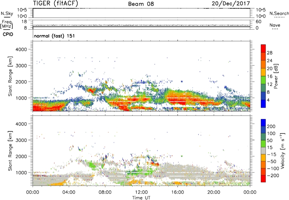
Task: Select the red power swatch above 28
Action: click(263, 48)
